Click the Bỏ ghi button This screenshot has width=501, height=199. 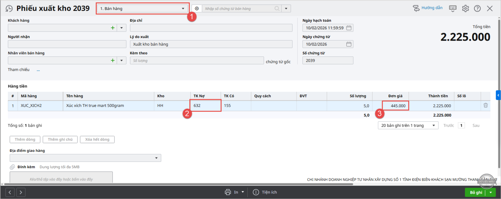point(476,192)
